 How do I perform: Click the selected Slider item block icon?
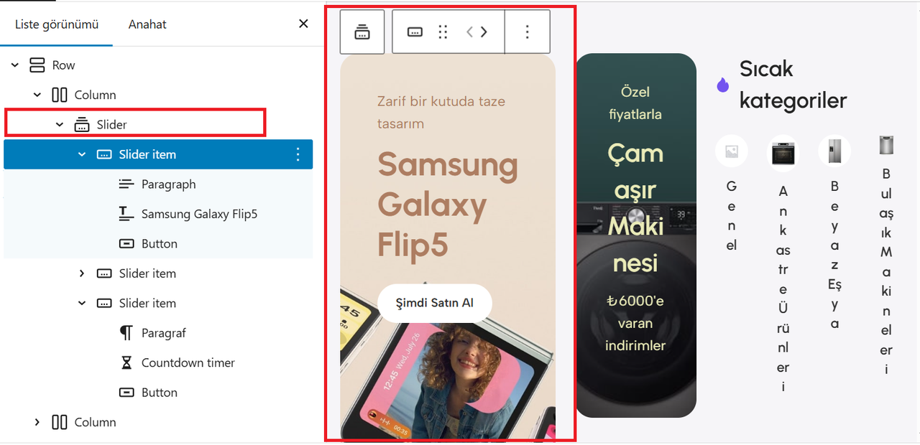(x=104, y=154)
